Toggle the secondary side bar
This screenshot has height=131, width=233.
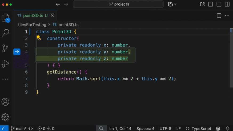point(227,4)
